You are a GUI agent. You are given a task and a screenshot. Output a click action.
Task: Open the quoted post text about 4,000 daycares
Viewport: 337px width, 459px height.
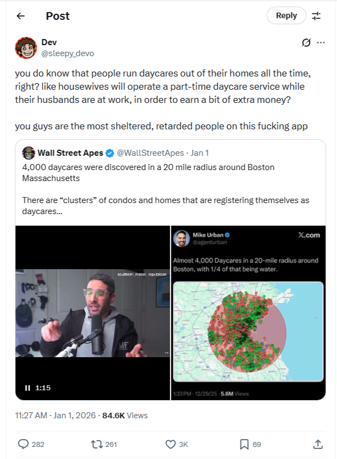[x=165, y=189]
